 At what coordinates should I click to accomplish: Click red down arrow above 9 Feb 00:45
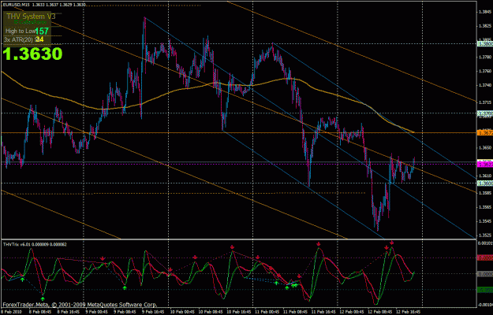[103, 258]
